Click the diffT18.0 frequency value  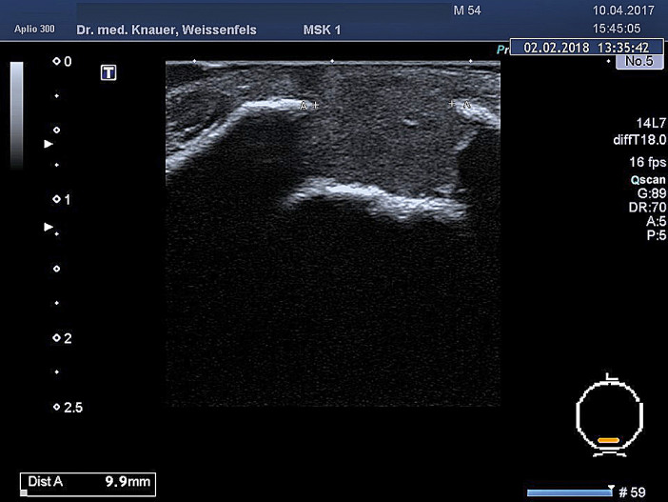pos(639,140)
